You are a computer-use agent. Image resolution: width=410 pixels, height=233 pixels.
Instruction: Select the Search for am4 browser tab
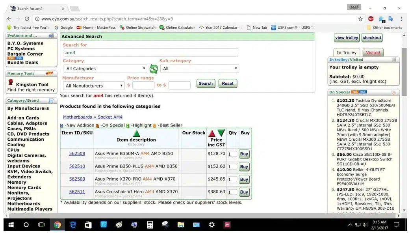(x=37, y=9)
